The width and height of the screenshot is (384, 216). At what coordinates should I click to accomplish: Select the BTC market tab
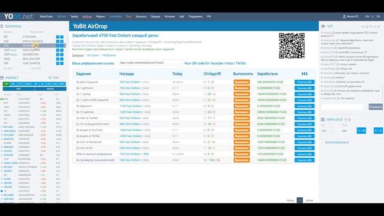tap(13, 84)
